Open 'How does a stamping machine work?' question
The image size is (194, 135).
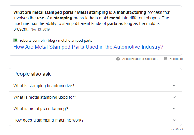coord(48,120)
